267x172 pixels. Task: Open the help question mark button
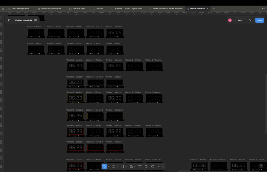coord(261,166)
